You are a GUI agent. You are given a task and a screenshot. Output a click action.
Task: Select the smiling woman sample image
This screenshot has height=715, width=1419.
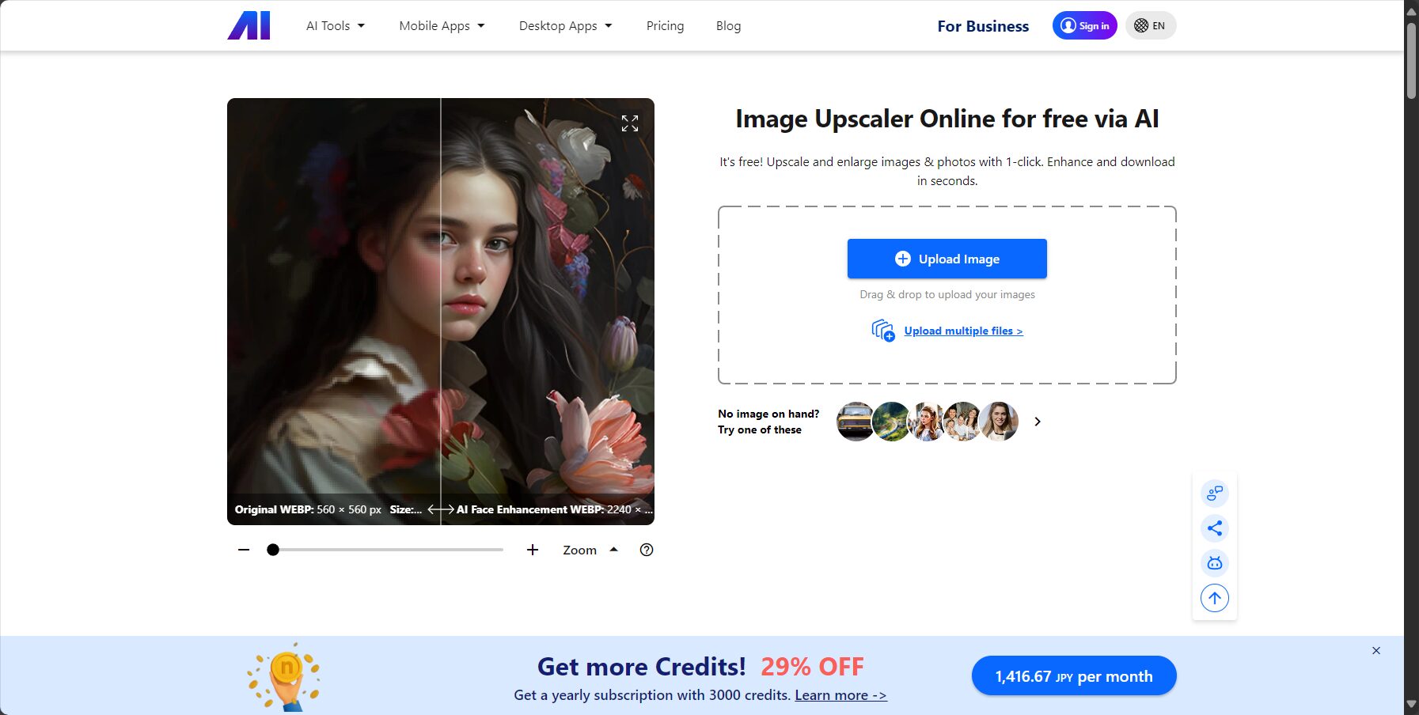pyautogui.click(x=999, y=422)
